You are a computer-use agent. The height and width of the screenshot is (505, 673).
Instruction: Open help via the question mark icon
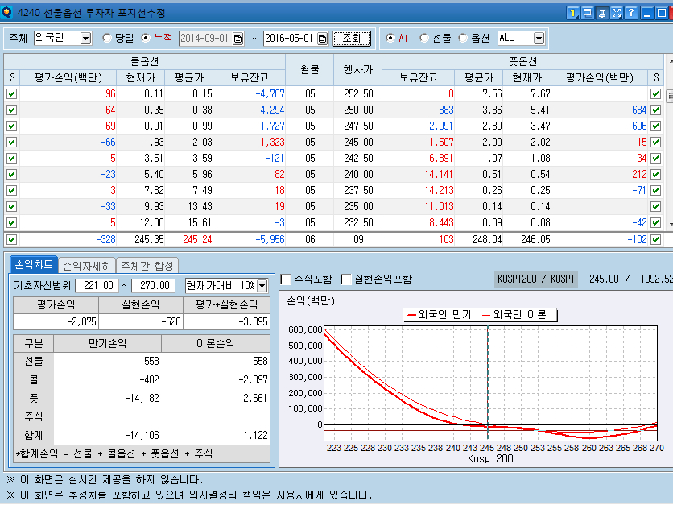pos(630,12)
